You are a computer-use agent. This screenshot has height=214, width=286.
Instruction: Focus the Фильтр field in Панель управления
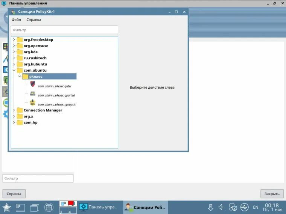coord(38,178)
